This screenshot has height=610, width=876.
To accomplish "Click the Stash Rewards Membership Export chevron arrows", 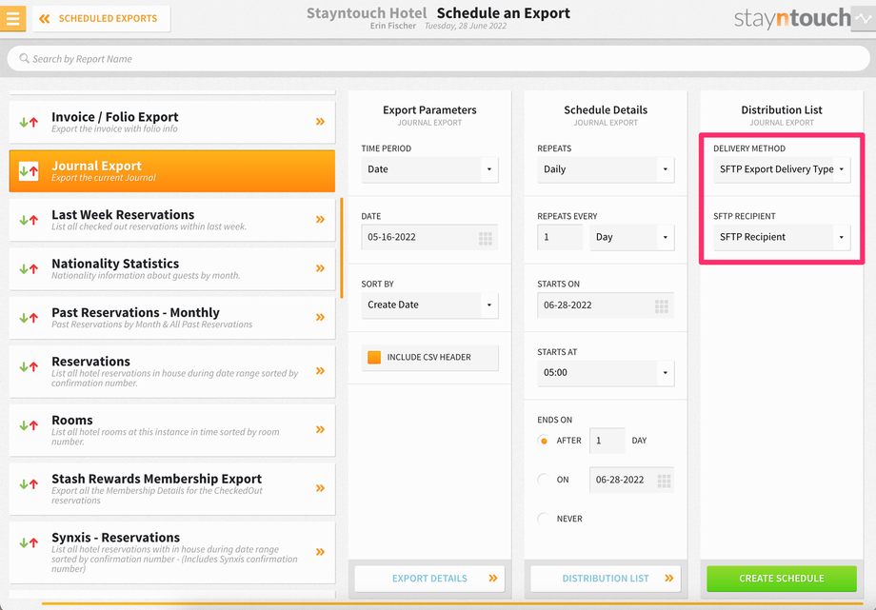I will 320,488.
